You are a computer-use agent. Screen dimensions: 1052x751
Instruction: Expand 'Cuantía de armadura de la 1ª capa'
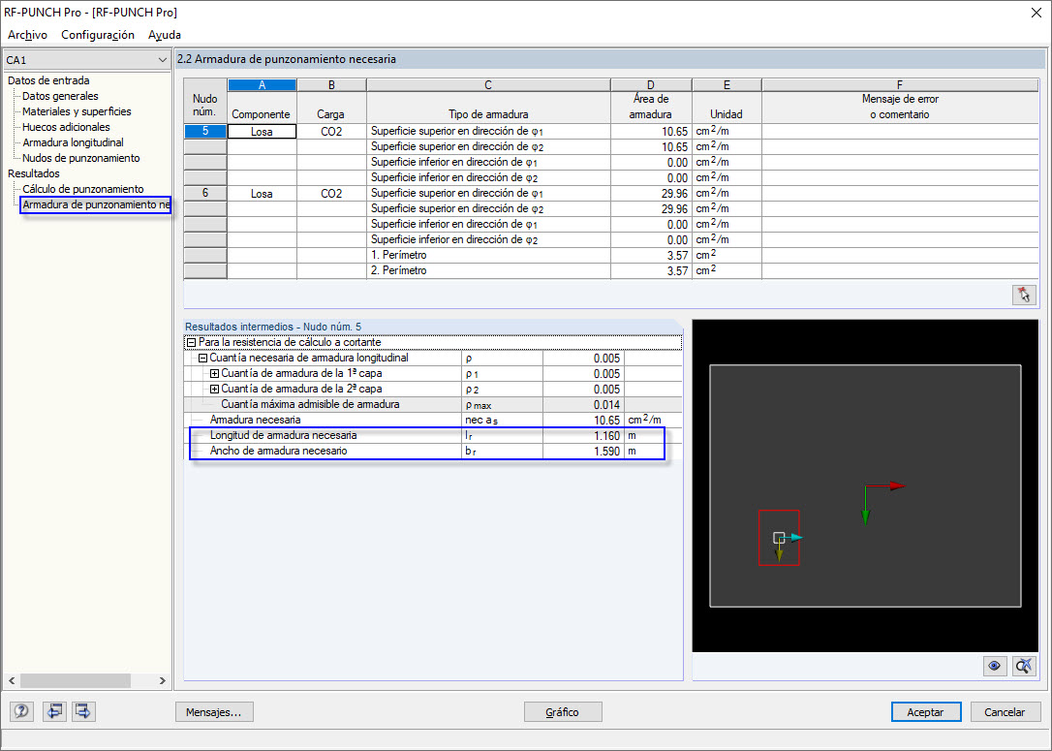point(215,373)
